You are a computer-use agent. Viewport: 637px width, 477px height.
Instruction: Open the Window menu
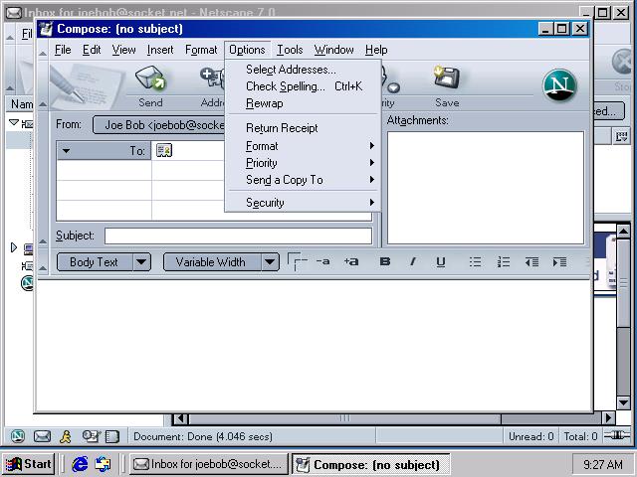click(333, 50)
